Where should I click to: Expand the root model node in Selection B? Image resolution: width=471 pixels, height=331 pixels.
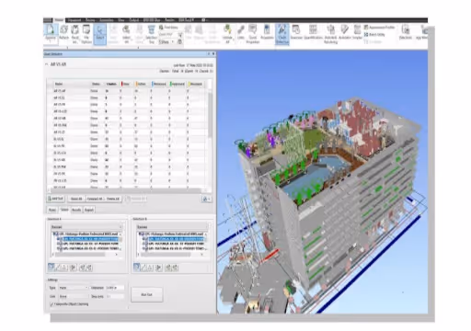(x=140, y=234)
